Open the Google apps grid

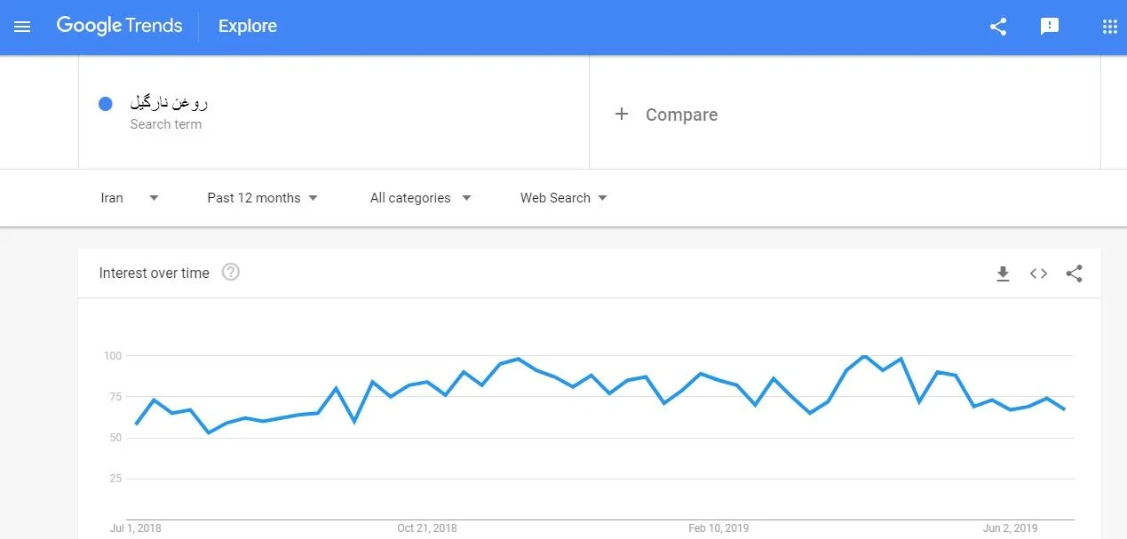click(x=1109, y=27)
